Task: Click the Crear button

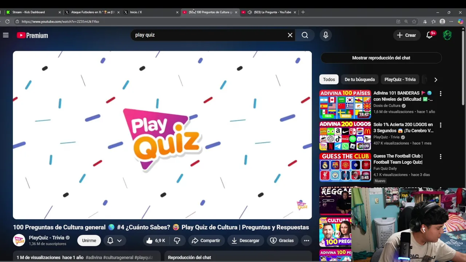Action: [406, 35]
